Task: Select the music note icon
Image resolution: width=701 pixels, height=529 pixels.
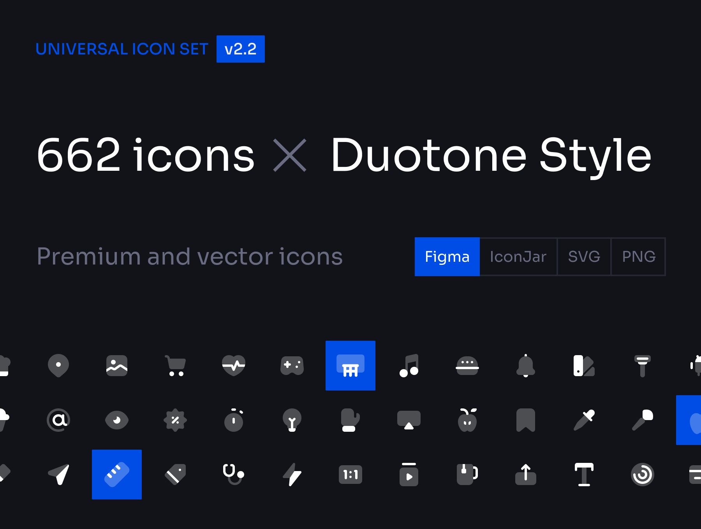Action: pyautogui.click(x=409, y=365)
